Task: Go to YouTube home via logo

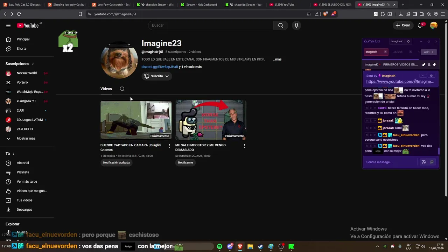Action: coord(28,25)
